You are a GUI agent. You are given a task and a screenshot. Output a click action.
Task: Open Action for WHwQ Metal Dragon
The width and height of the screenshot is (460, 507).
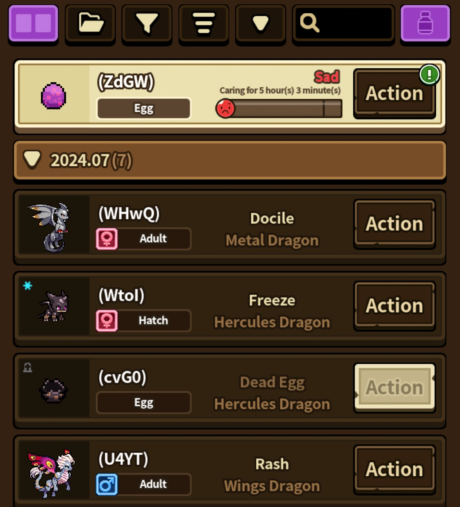pyautogui.click(x=394, y=224)
